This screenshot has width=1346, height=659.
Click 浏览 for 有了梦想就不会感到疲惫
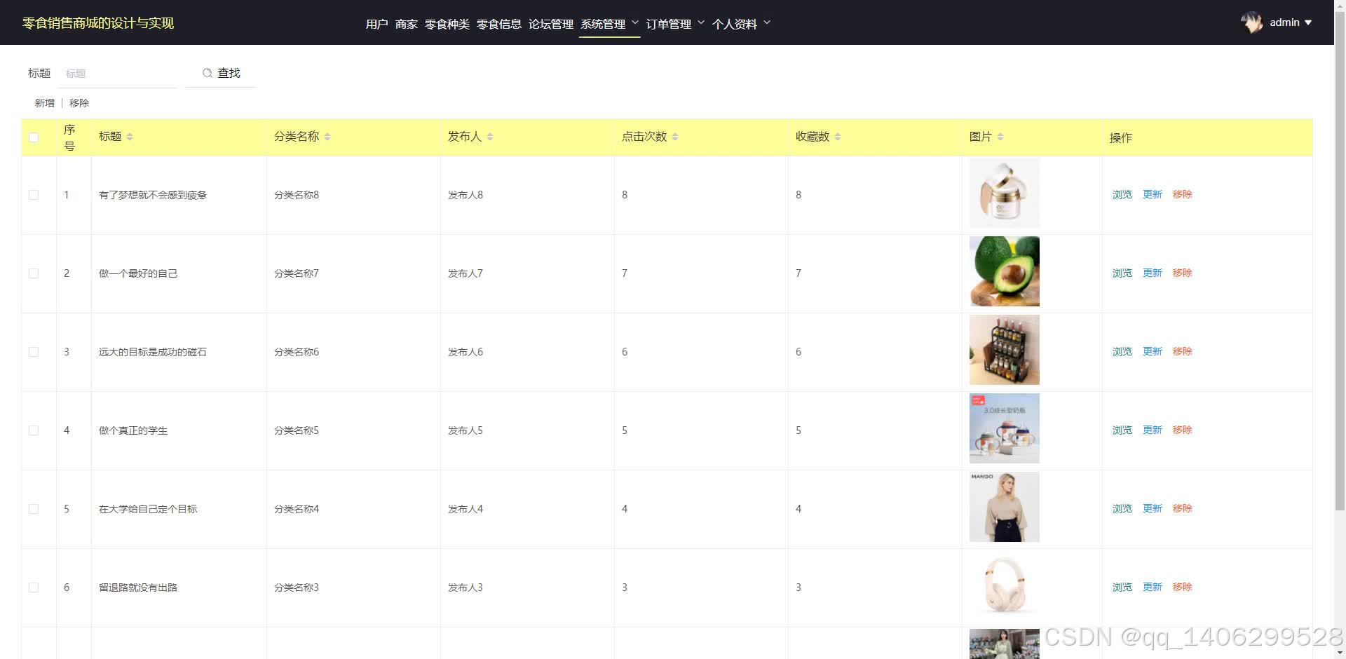point(1122,194)
